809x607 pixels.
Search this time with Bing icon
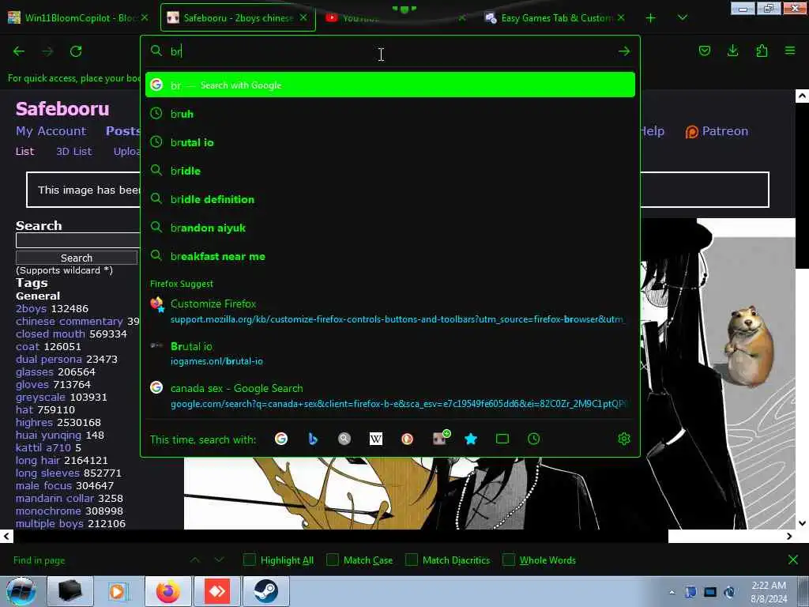point(313,439)
